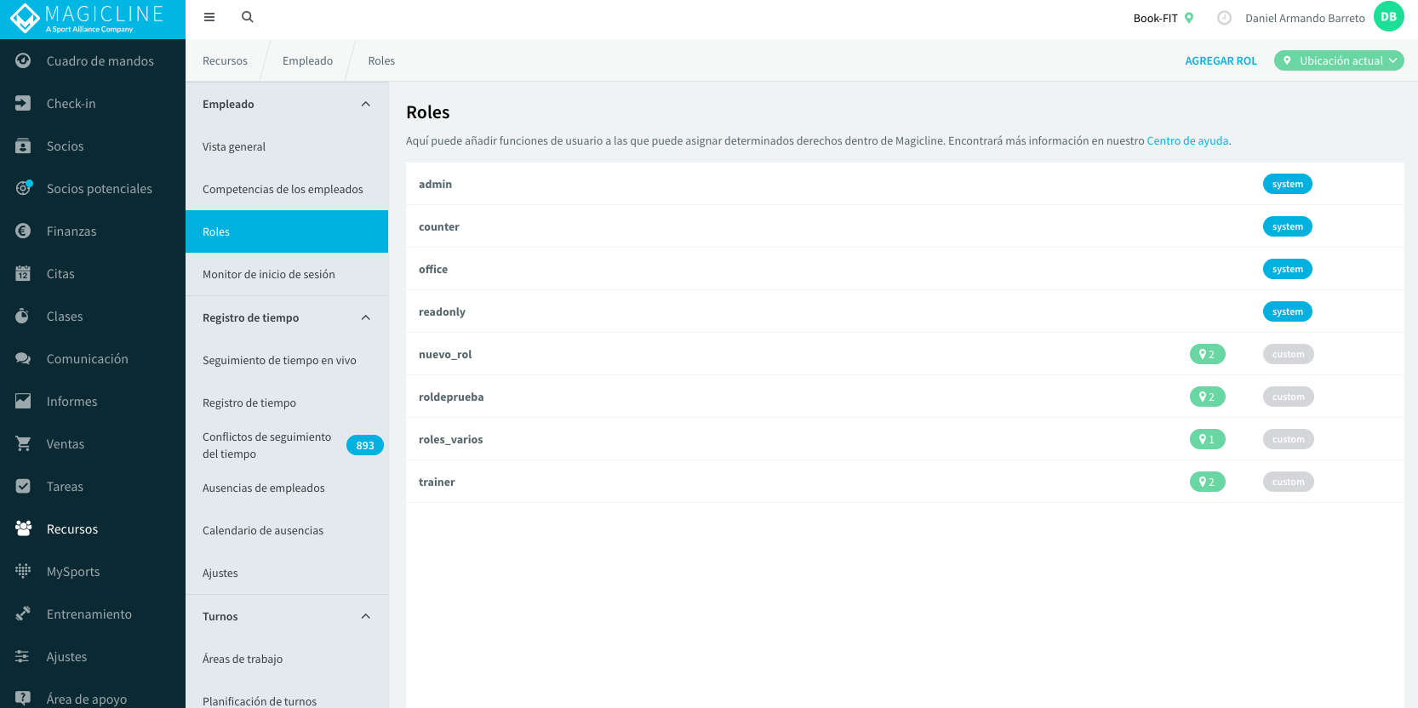Image resolution: width=1418 pixels, height=708 pixels.
Task: Click the system tag on counter row
Action: pos(1287,226)
